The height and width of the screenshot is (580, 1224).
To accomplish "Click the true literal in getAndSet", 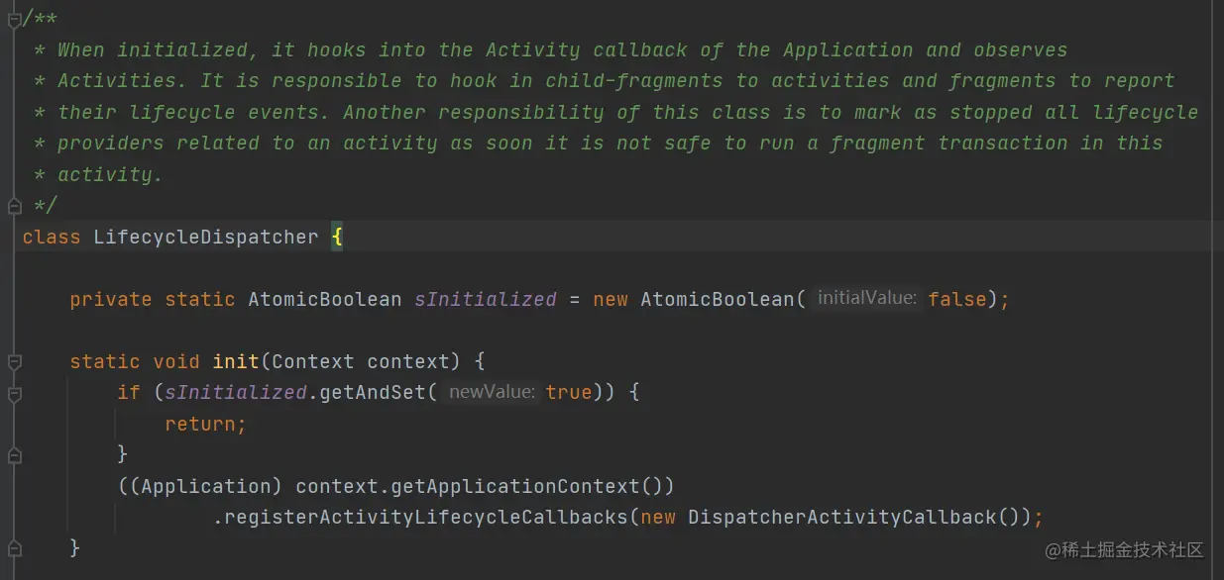I will (569, 393).
